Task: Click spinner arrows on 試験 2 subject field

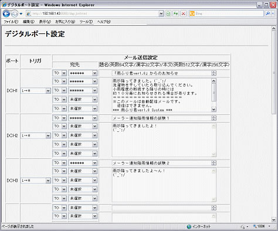Action: 214,163
